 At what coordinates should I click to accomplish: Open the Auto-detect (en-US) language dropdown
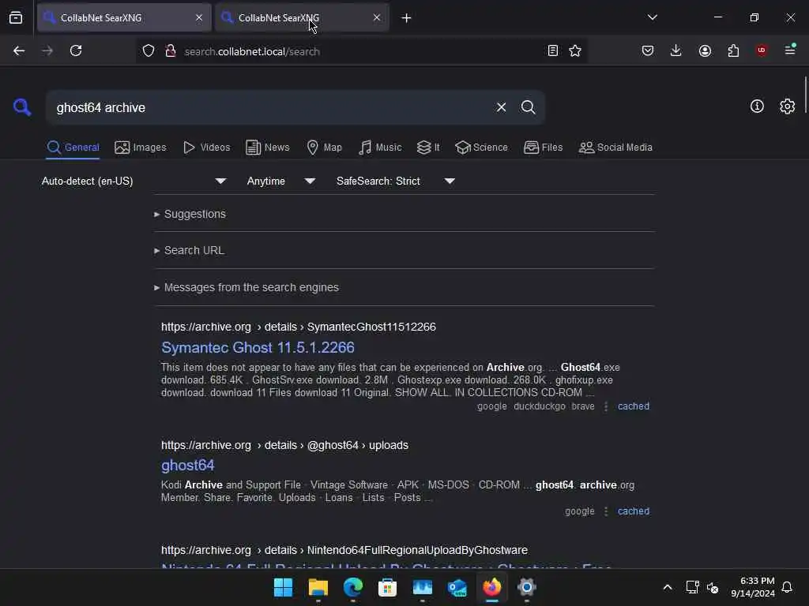click(x=134, y=181)
